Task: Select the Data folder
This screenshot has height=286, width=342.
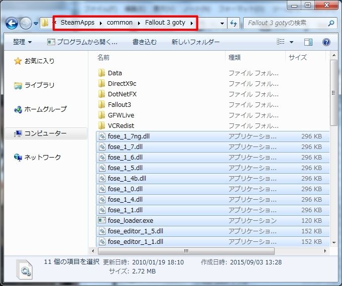Action: click(x=212, y=73)
